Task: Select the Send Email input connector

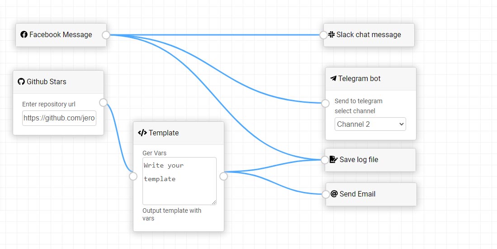Action: click(x=326, y=194)
